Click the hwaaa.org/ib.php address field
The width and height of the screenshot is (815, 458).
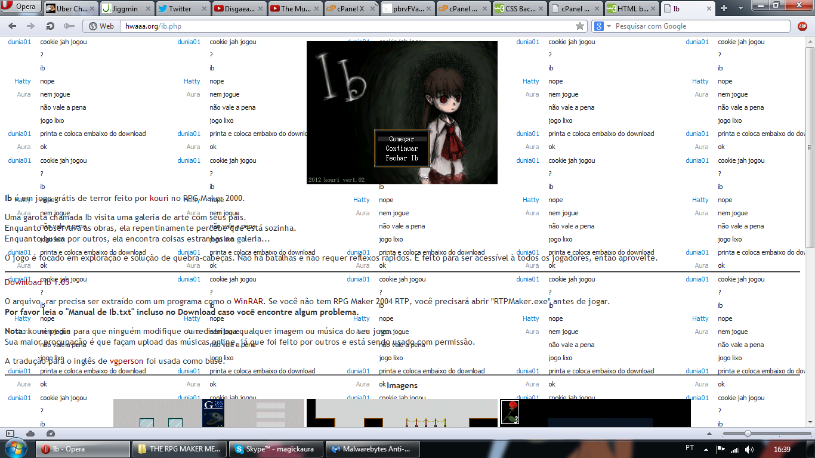(346, 26)
